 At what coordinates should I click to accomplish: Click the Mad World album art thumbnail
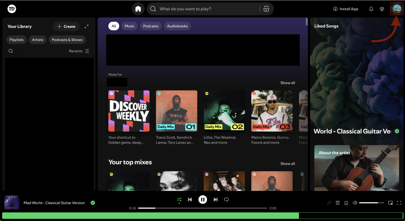click(12, 202)
